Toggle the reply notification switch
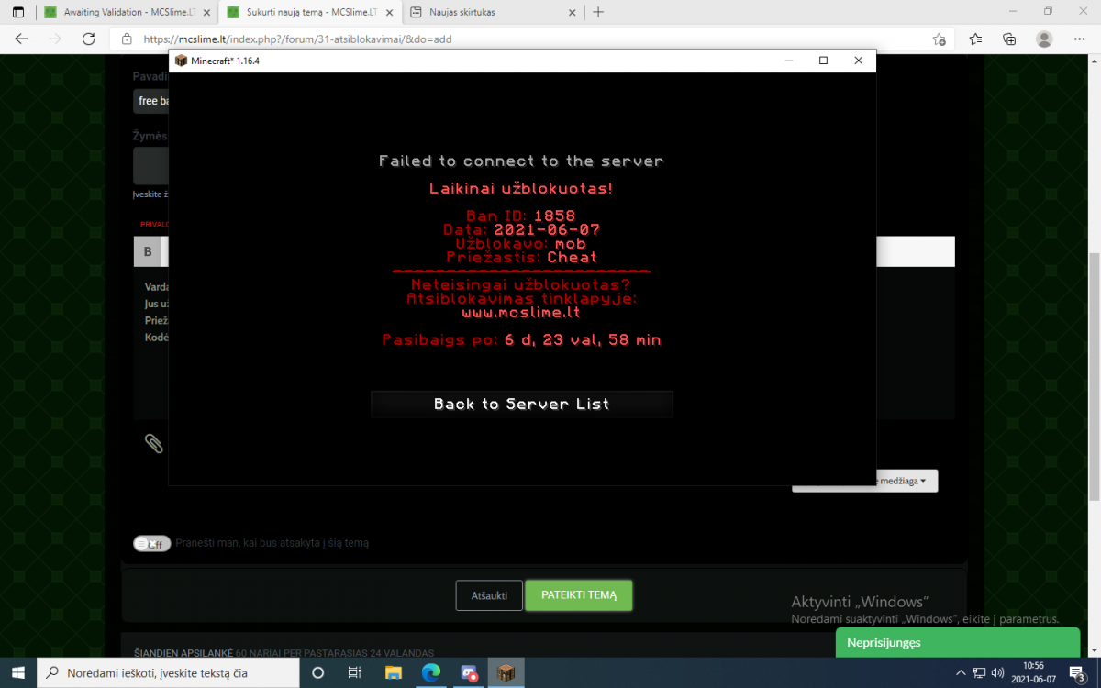 151,543
